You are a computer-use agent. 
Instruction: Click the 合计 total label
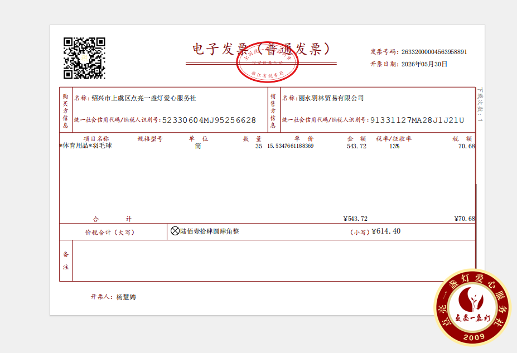112,219
